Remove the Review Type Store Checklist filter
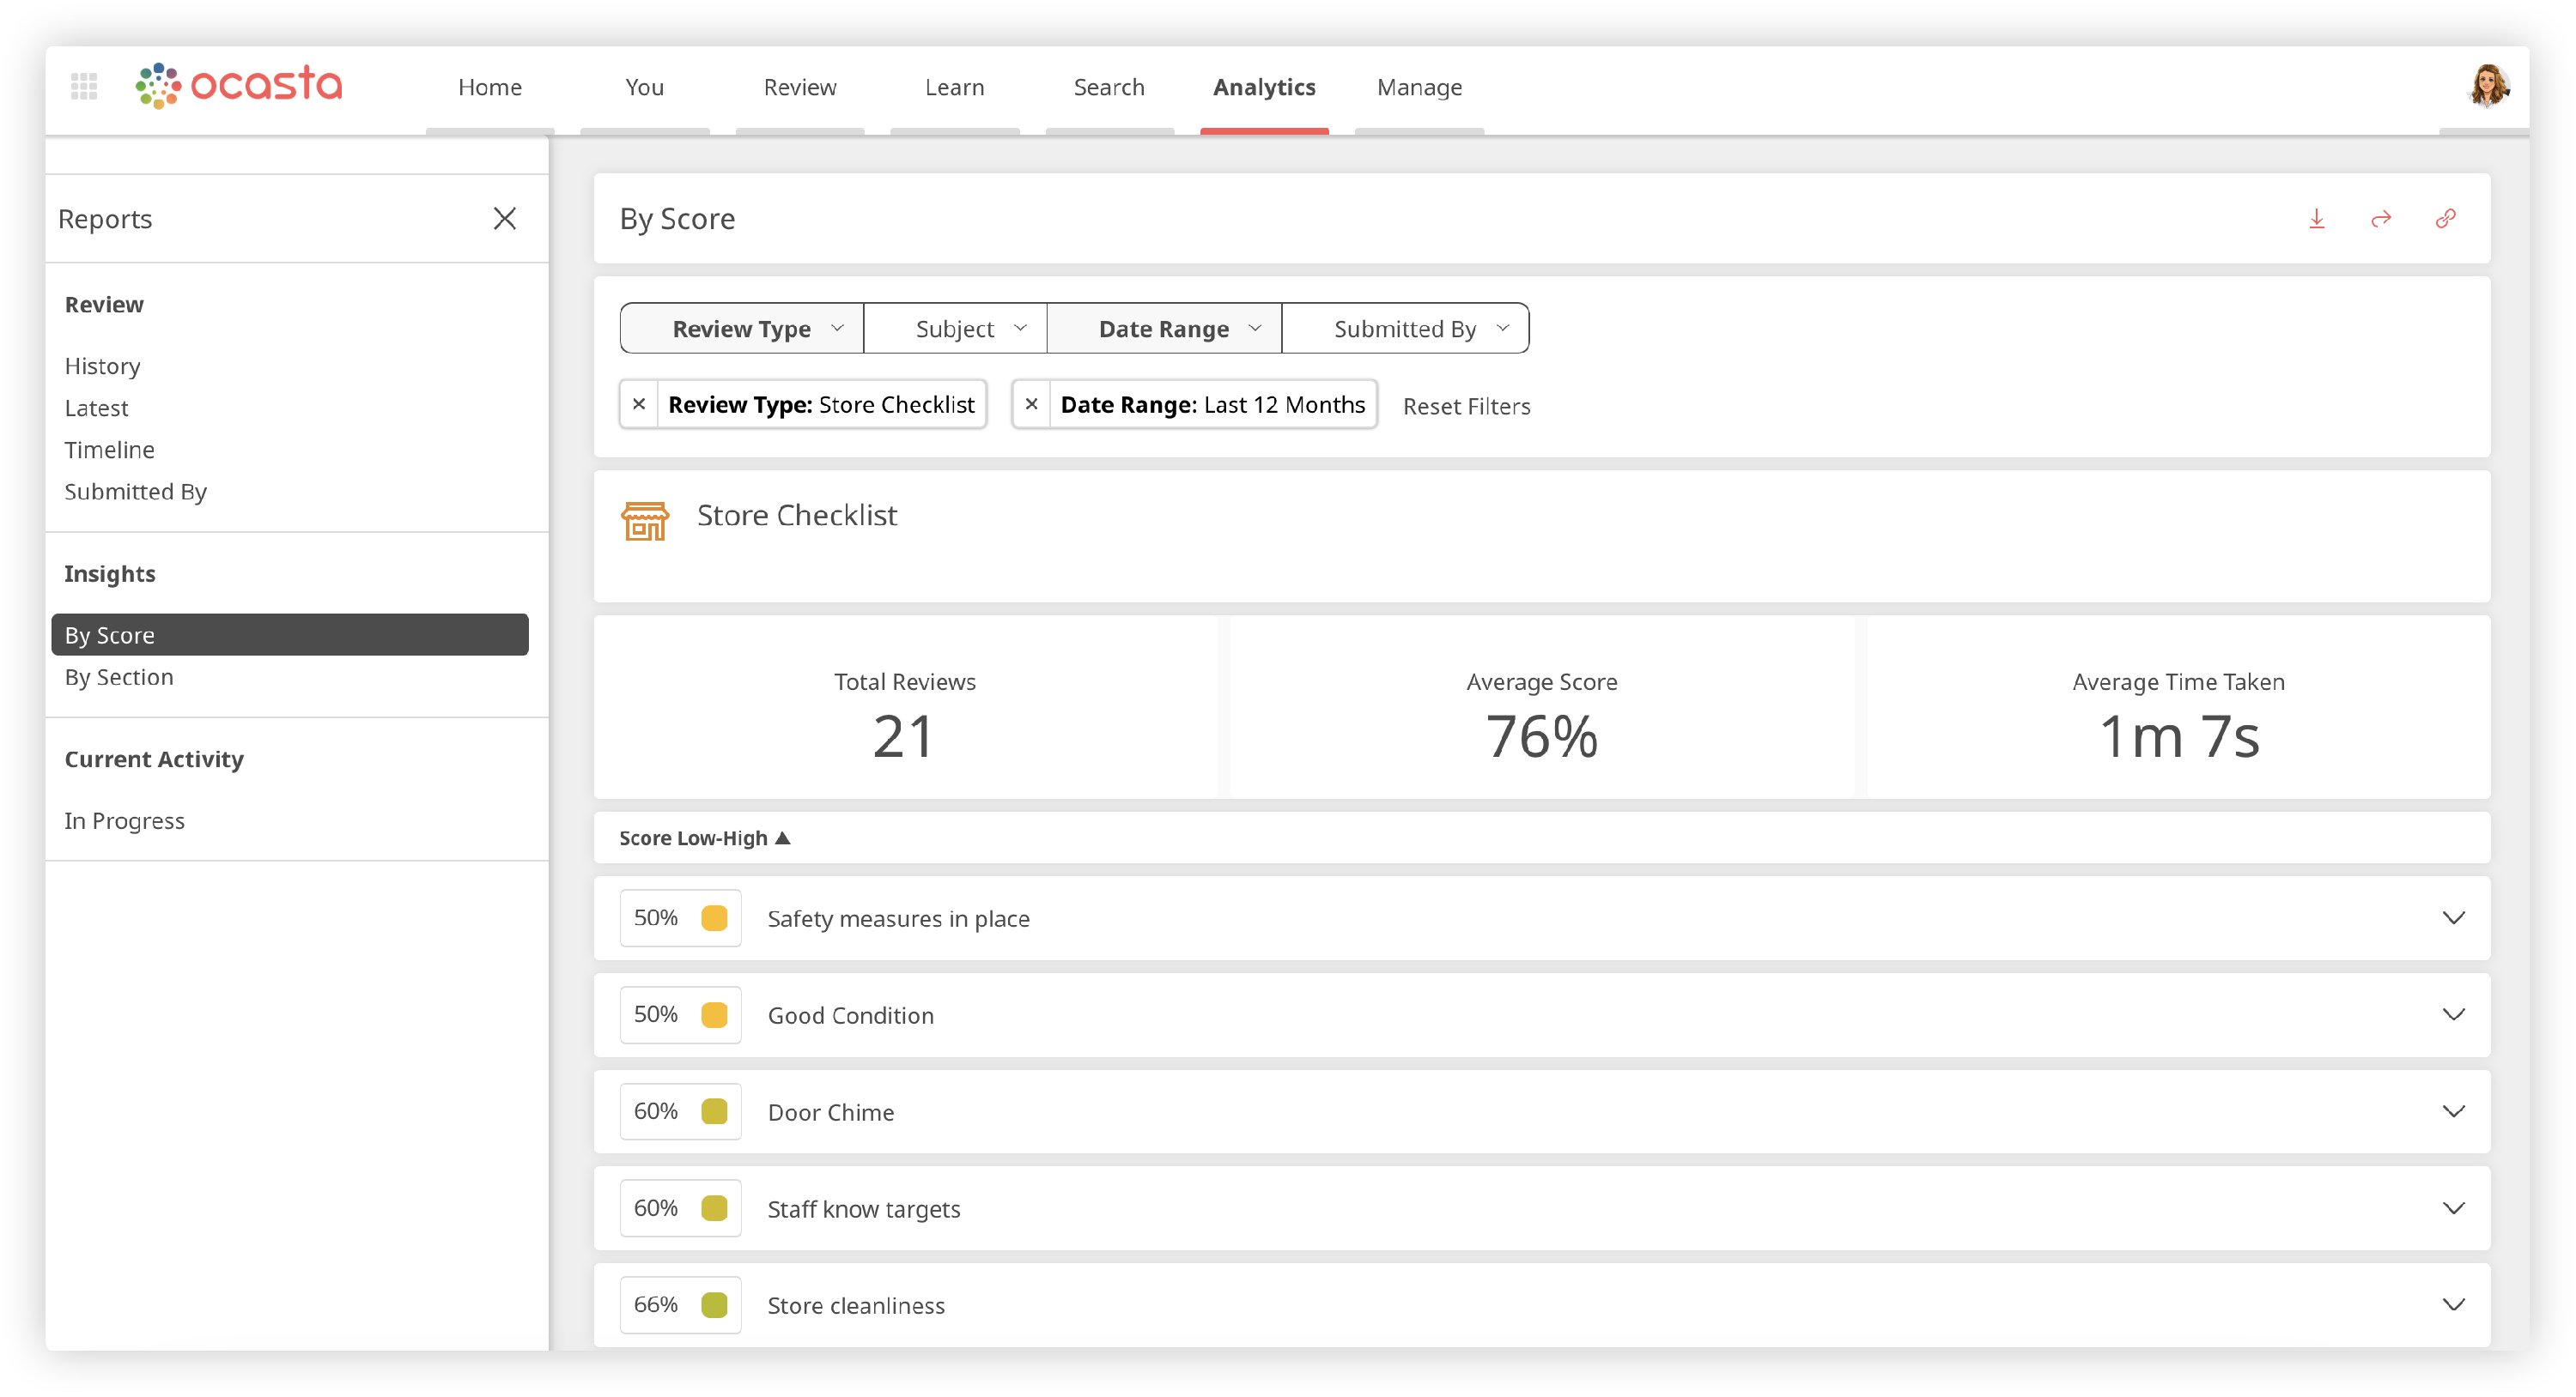 click(639, 405)
